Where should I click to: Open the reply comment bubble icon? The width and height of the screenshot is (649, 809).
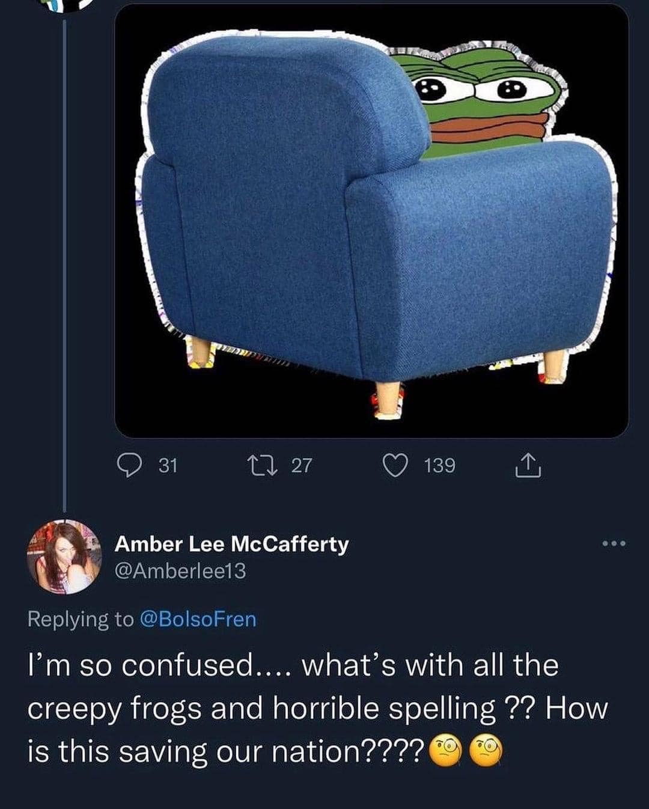coord(127,465)
